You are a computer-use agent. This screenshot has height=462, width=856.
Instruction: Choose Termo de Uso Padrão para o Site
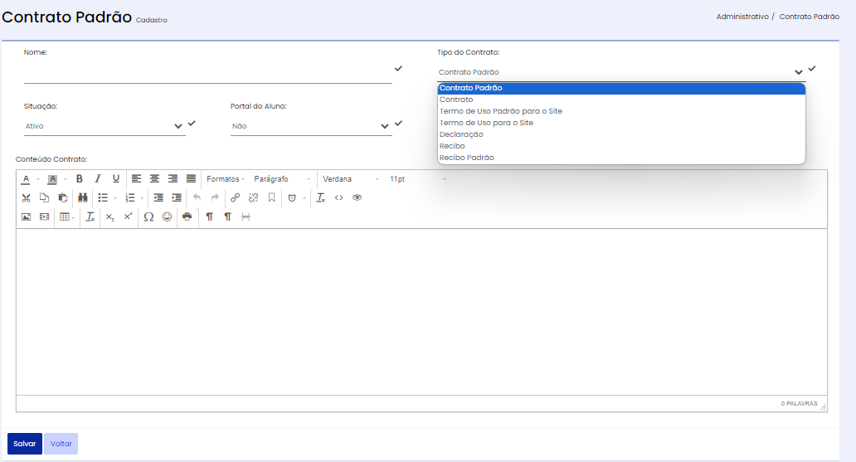tap(621, 111)
